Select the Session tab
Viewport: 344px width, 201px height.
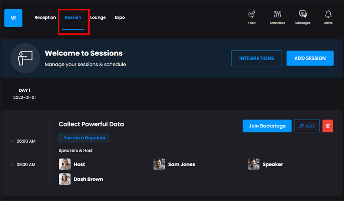[x=73, y=18]
